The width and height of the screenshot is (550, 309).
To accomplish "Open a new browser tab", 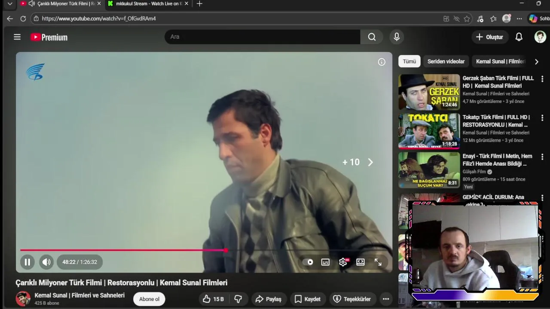I will coord(199,4).
